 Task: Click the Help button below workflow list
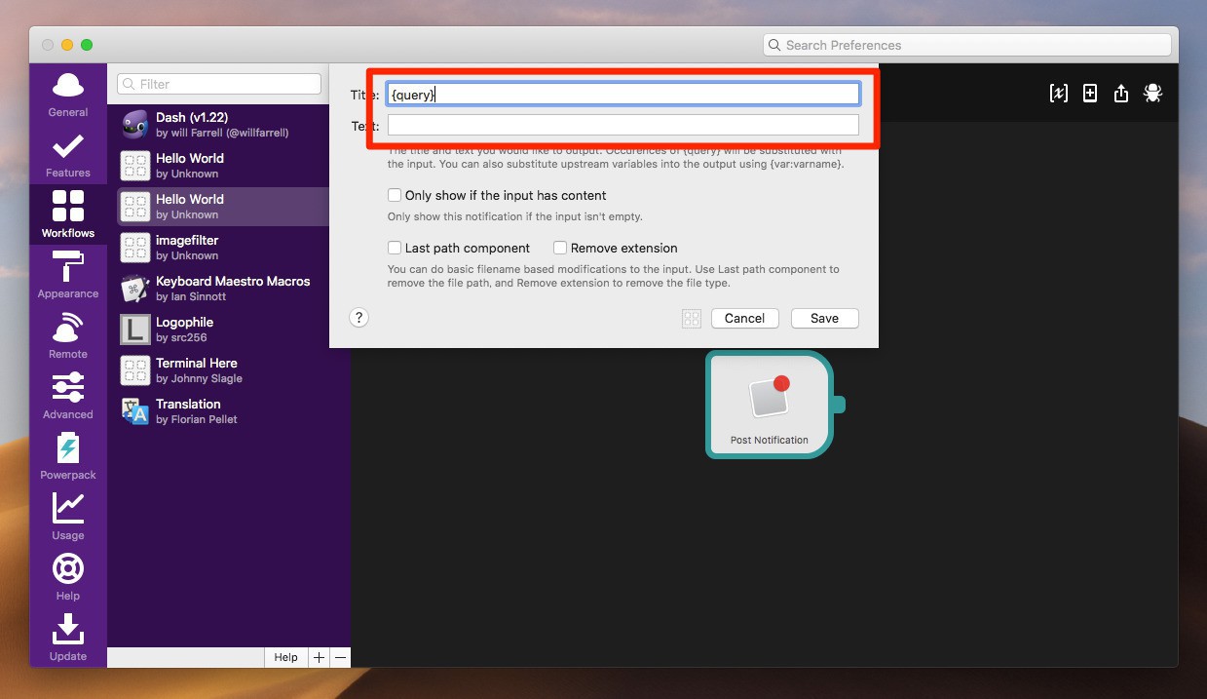285,657
